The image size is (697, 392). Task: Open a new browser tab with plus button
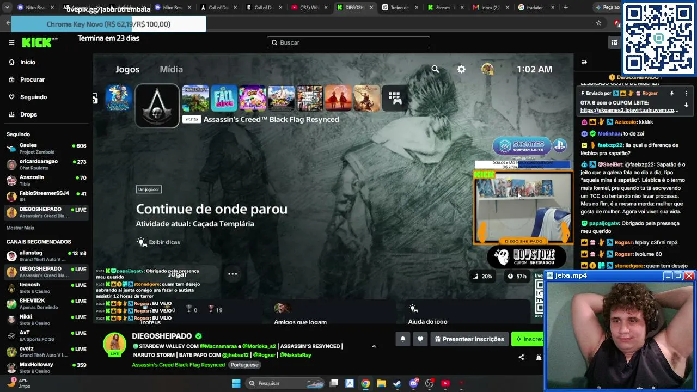(x=566, y=8)
